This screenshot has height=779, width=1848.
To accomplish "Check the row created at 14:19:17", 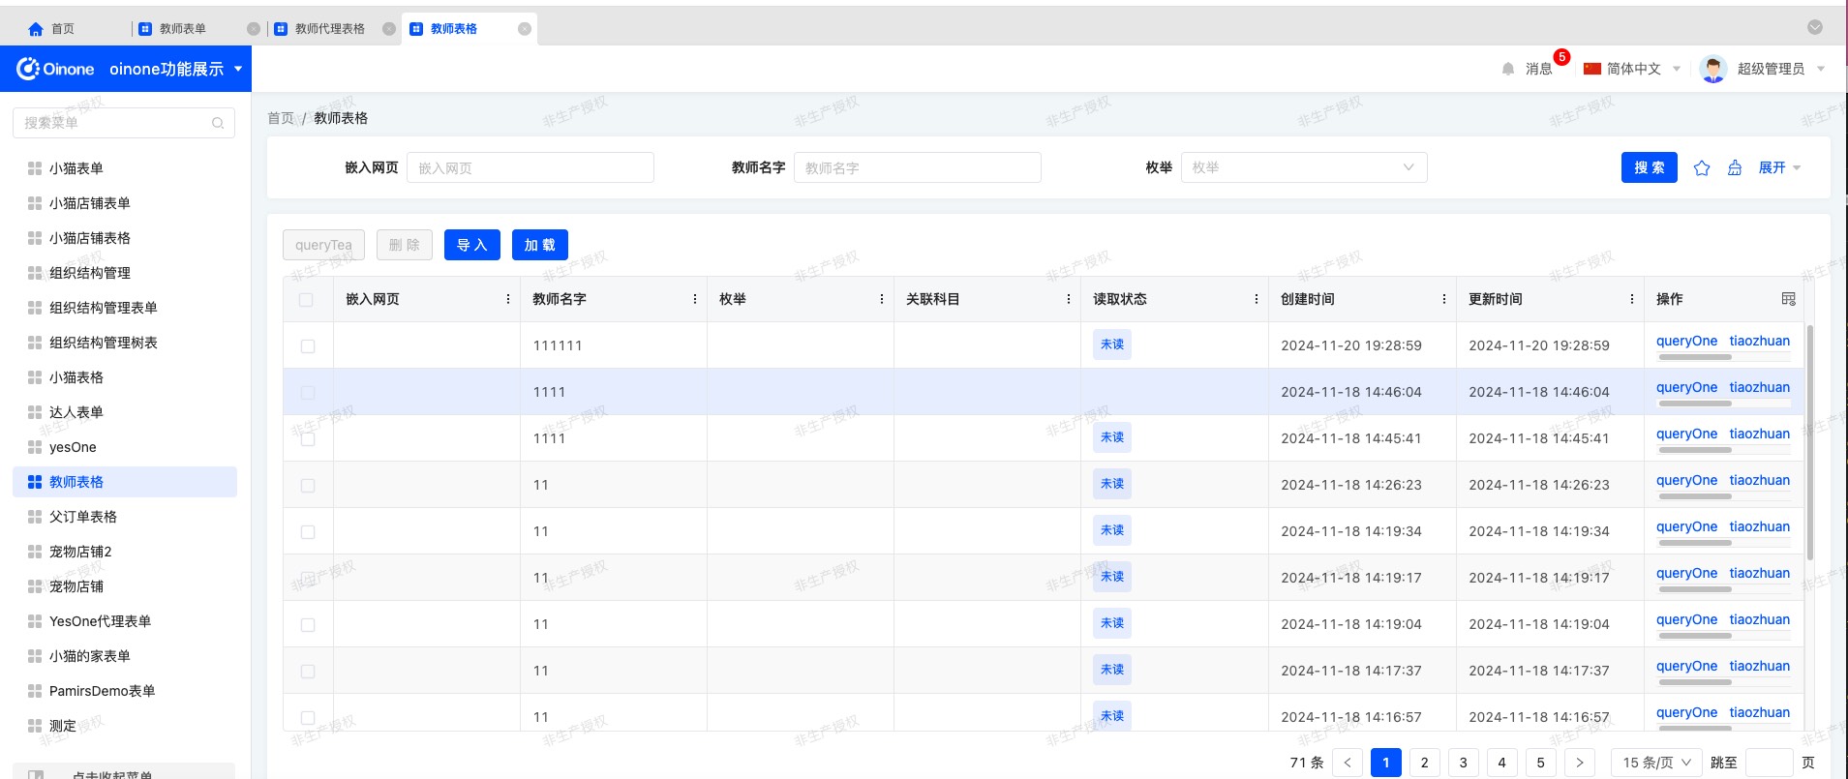I will (308, 579).
